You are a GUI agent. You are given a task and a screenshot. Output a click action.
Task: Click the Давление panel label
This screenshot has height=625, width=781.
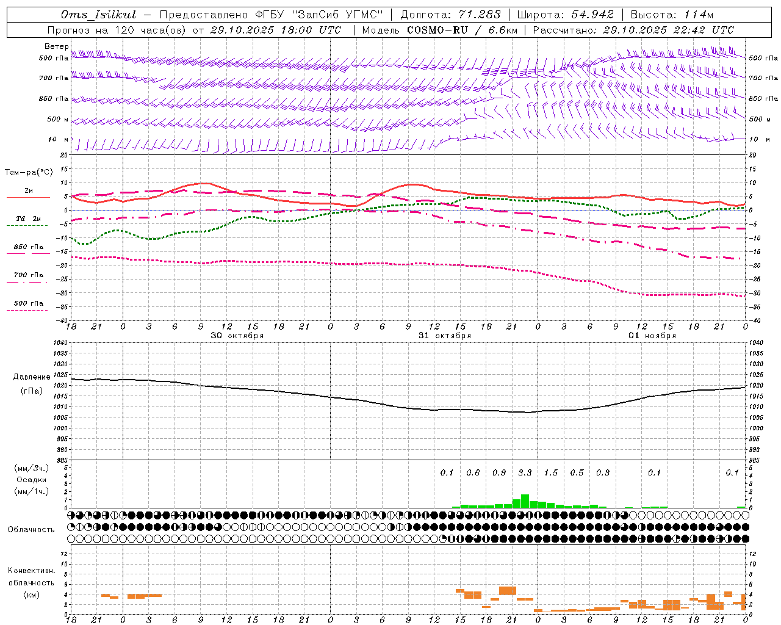click(x=31, y=377)
